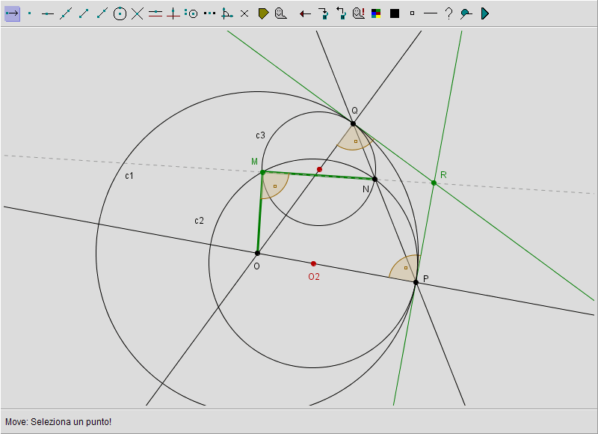Screen dimensions: 598x434
Task: Open the line thickness selector
Action: coord(430,13)
